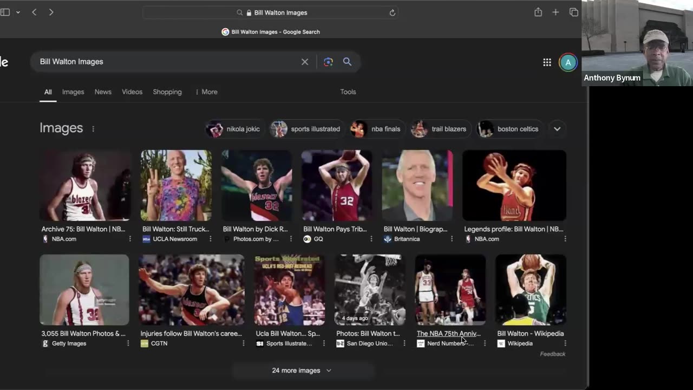Open options for San Diego Union result
The image size is (693, 390).
pos(404,343)
